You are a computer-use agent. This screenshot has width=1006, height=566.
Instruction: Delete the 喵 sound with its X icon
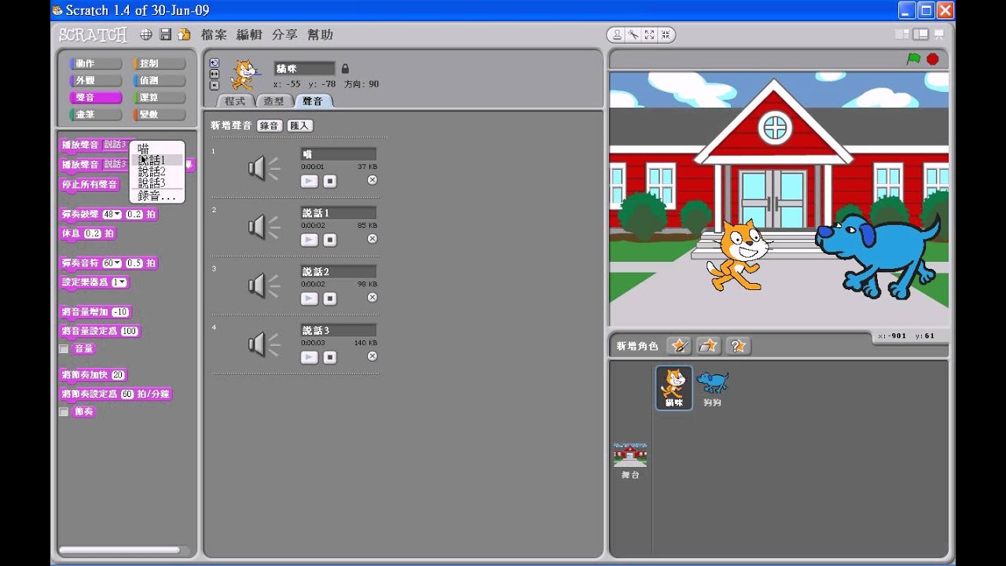click(373, 180)
